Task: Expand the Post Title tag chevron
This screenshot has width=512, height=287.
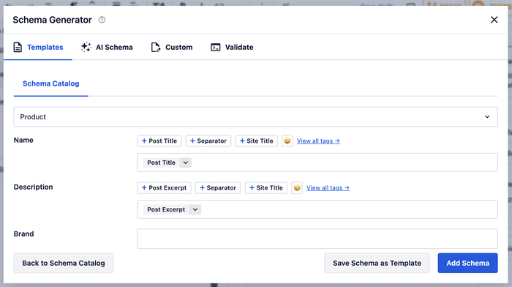Action: tap(186, 163)
